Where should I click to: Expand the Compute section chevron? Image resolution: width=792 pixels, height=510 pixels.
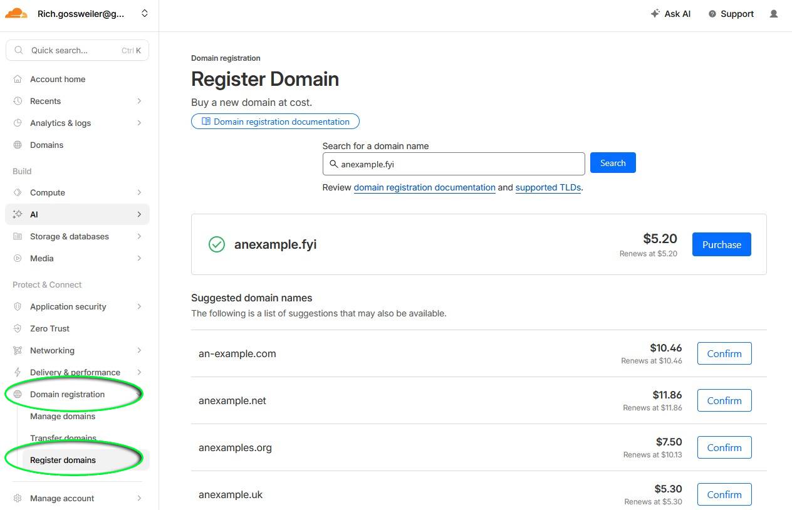[139, 192]
